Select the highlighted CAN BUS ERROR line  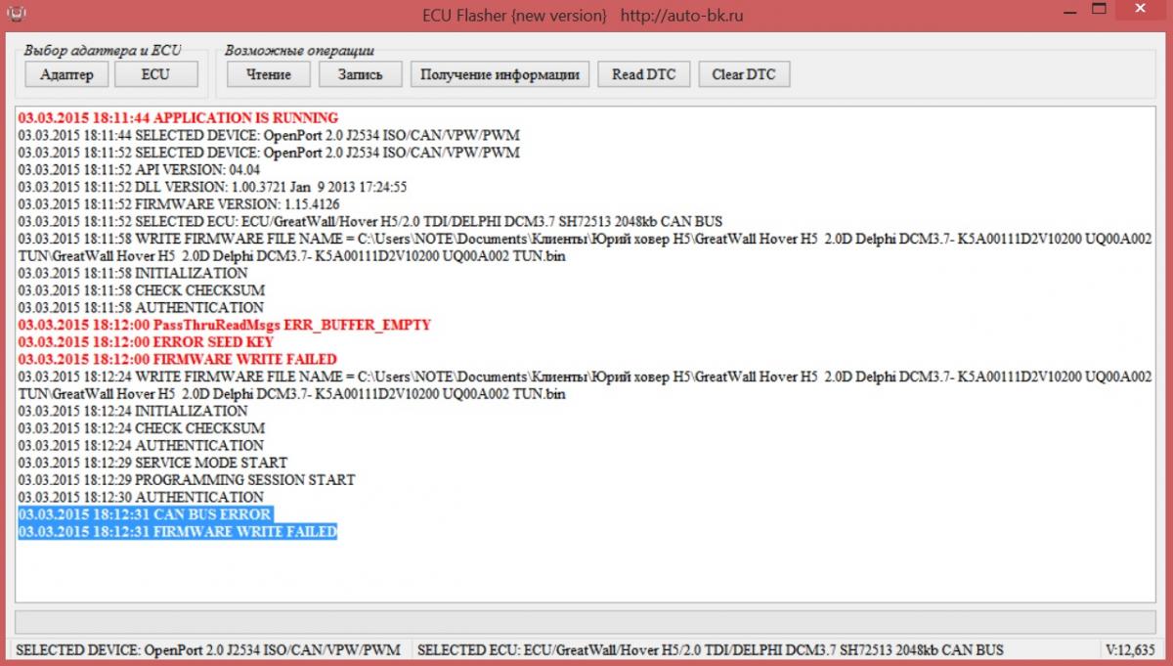pyautogui.click(x=145, y=514)
